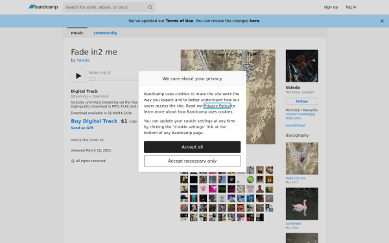Click Buy Digital Track
389x243 pixels.
pos(94,121)
